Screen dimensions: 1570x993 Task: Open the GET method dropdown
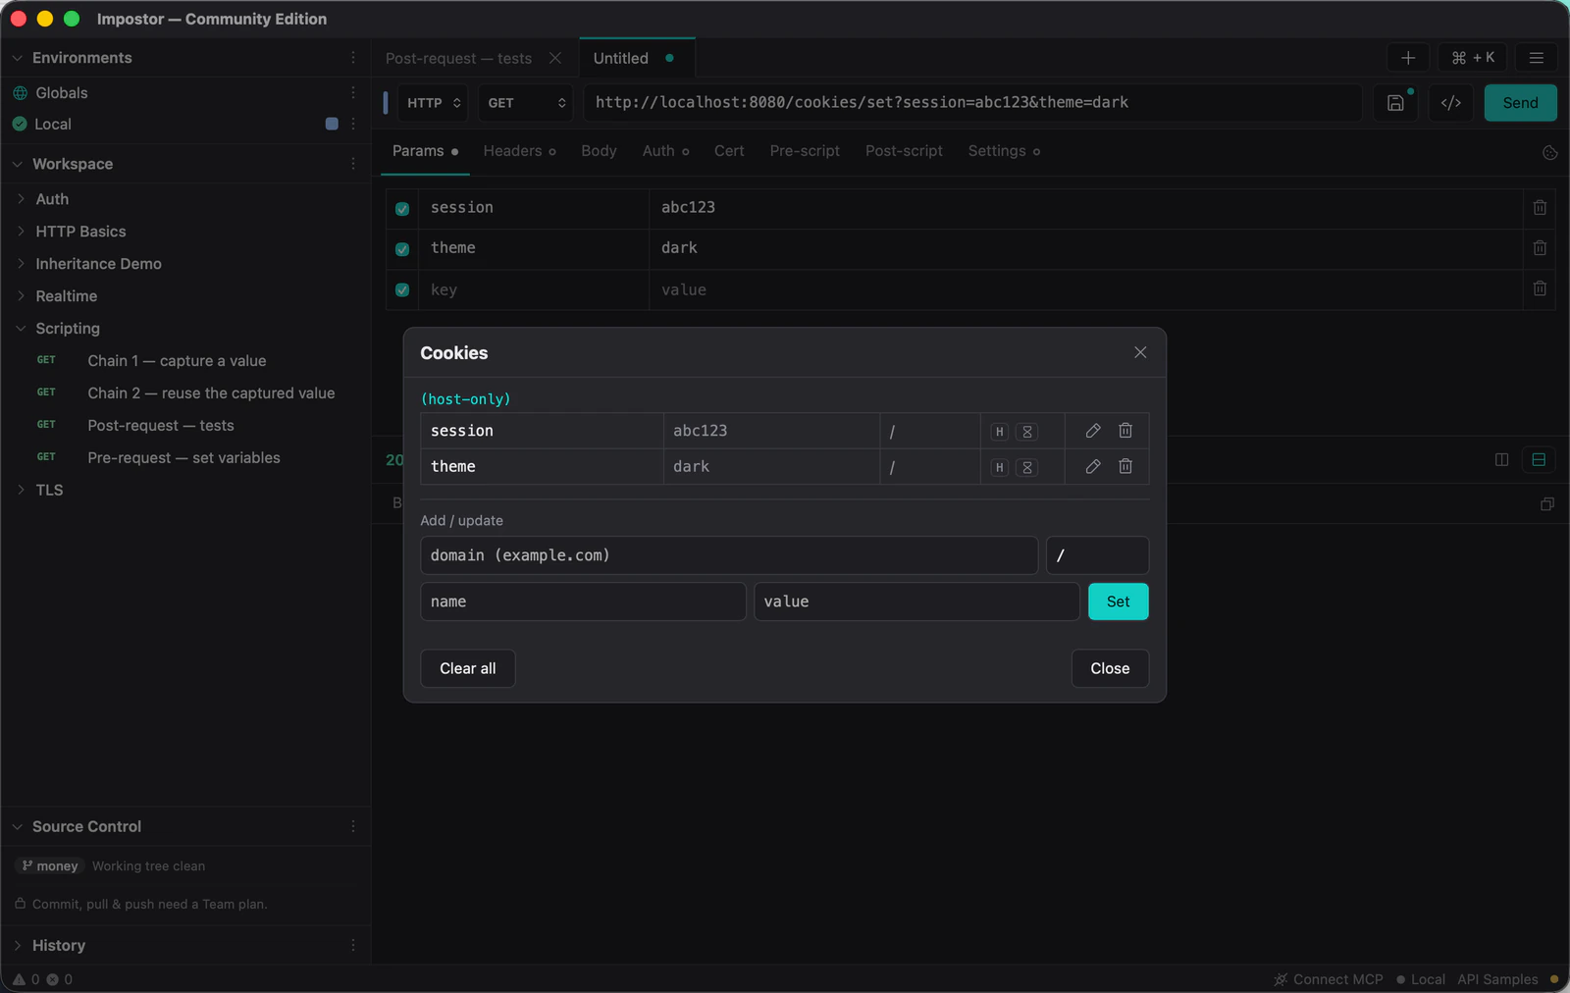527,103
